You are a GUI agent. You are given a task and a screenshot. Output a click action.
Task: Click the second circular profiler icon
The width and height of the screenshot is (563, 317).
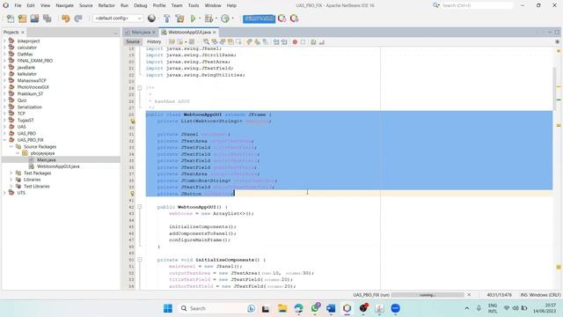click(x=294, y=18)
